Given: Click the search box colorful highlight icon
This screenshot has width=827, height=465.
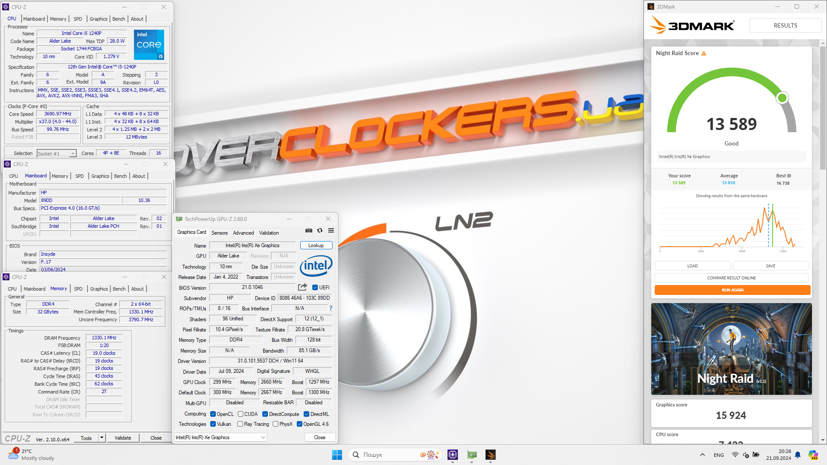Looking at the screenshot, I should (429, 455).
